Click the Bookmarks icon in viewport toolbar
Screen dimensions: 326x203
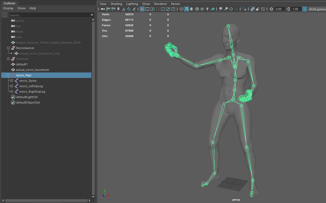(x=118, y=9)
